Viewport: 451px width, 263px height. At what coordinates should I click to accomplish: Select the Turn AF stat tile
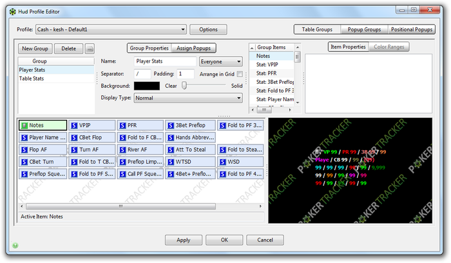(92, 150)
